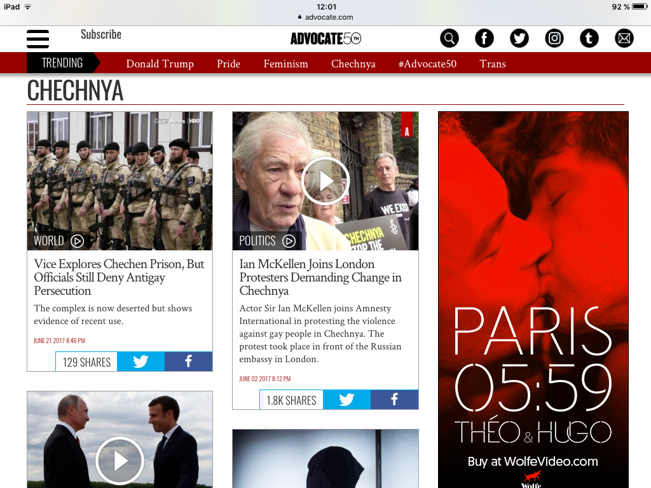Click the Subscribe link
Screen dimensions: 651x488
pos(101,34)
